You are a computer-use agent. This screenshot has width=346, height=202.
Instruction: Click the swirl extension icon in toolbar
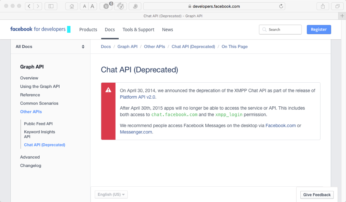tap(135, 6)
